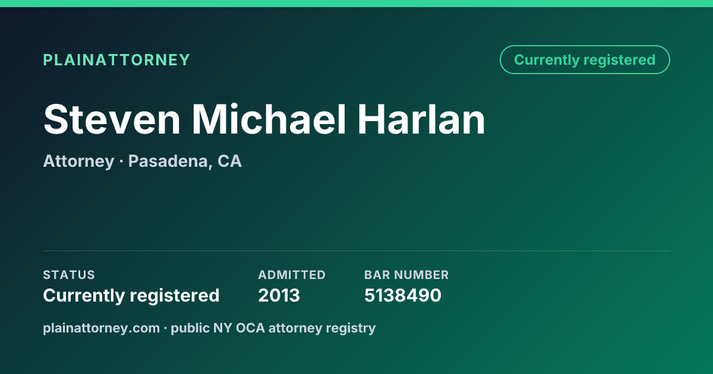Click the horizontal divider above STATUS row
This screenshot has height=374, width=713.
pos(356,251)
